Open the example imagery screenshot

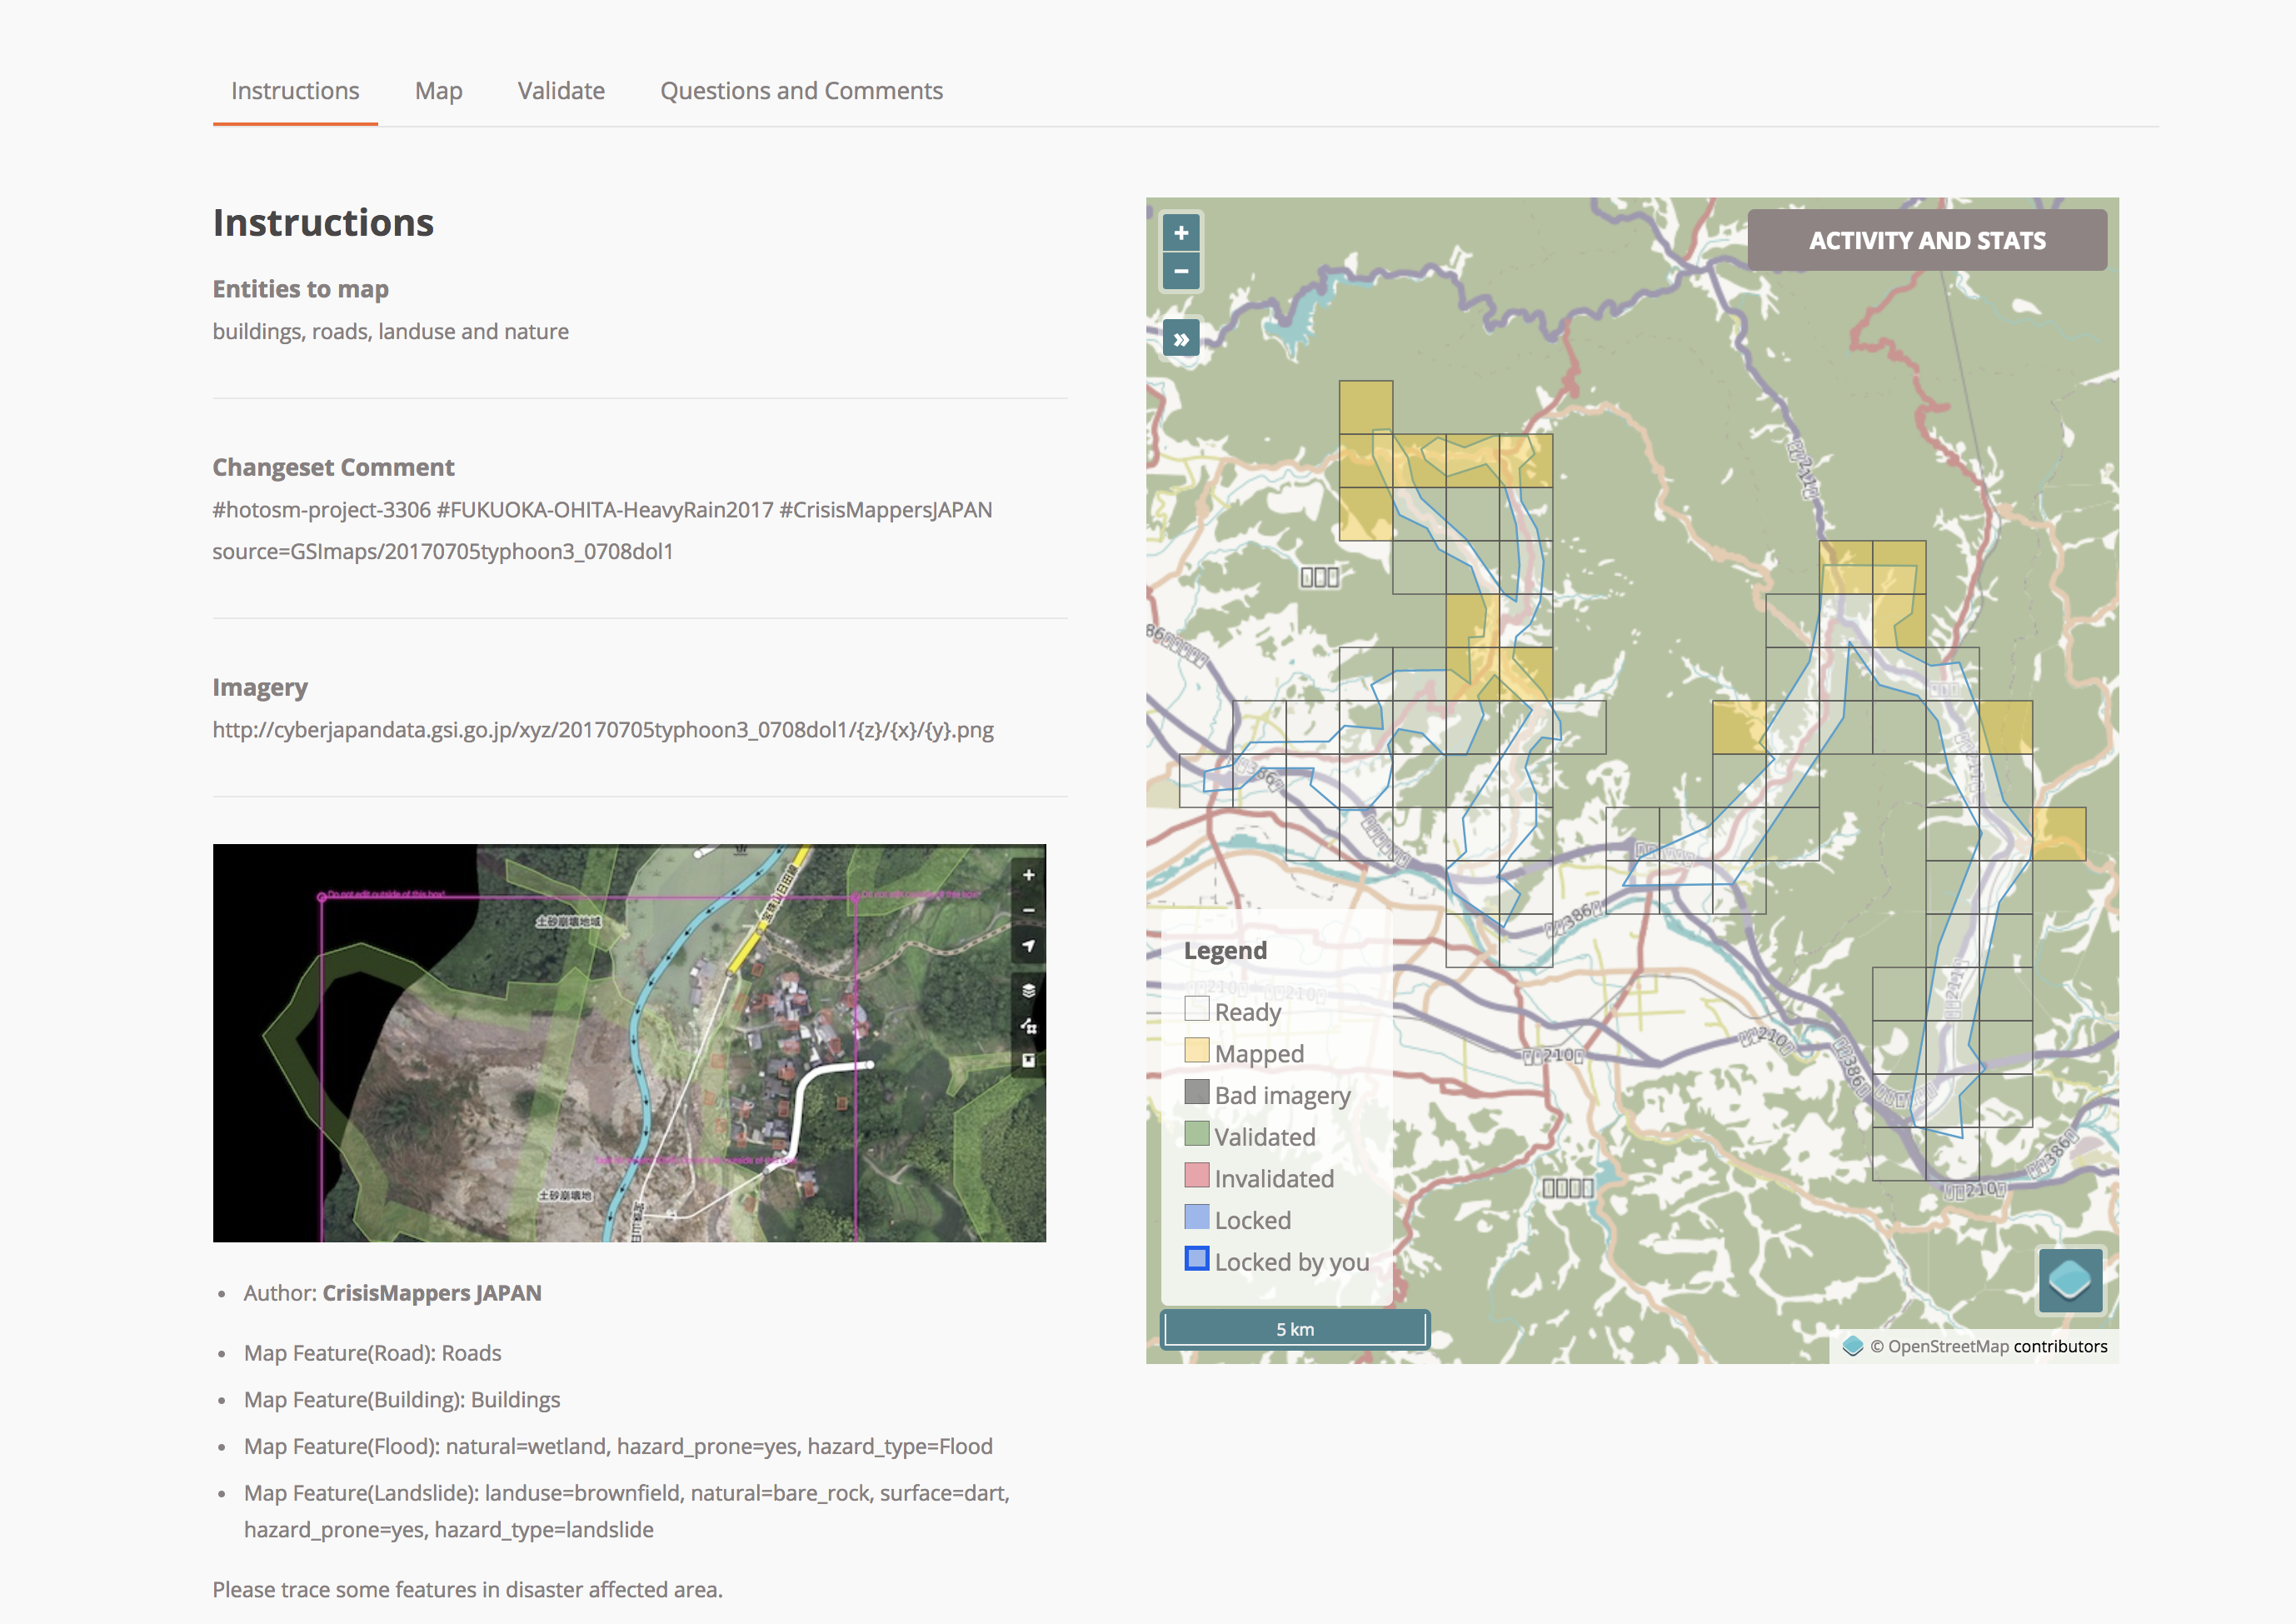pos(629,1043)
